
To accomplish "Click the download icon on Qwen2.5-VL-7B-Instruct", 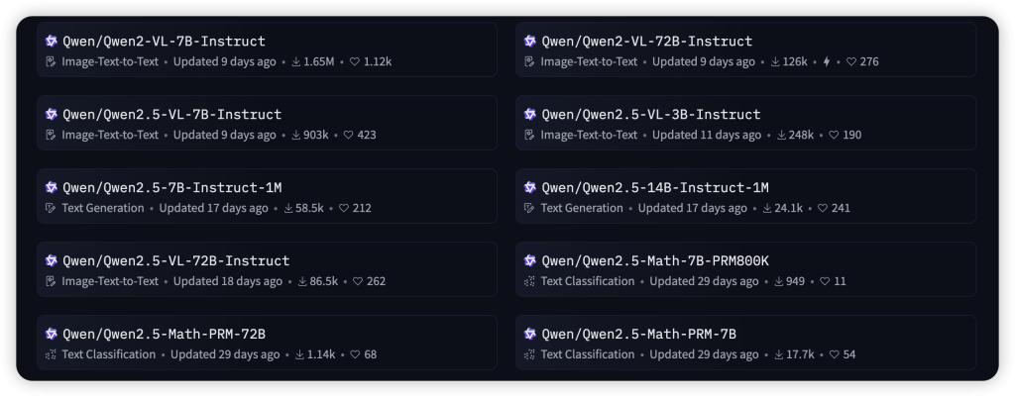I will pyautogui.click(x=296, y=135).
